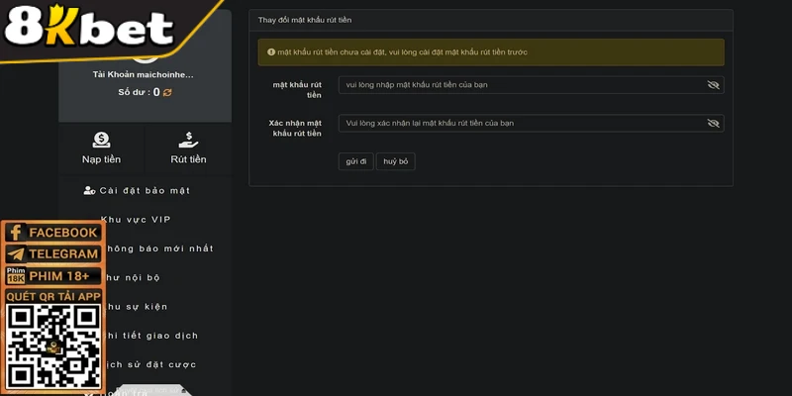
Task: Click the QR code app download image
Action: 52,348
